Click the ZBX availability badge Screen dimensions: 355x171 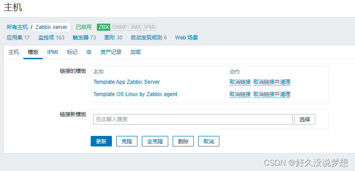click(x=104, y=27)
